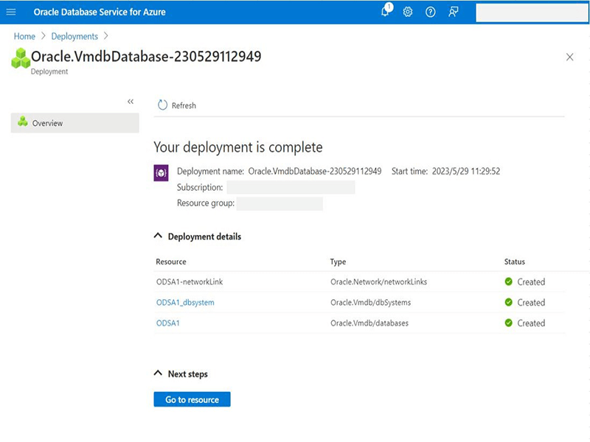Viewport: 590px width, 442px height.
Task: Click the search box in the header
Action: tap(532, 13)
